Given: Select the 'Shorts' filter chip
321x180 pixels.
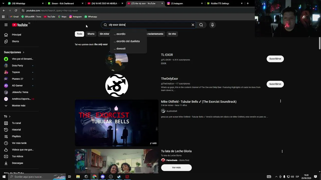Looking at the screenshot, I should (x=91, y=34).
